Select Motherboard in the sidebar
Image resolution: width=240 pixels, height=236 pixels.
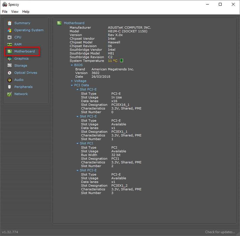click(x=24, y=51)
